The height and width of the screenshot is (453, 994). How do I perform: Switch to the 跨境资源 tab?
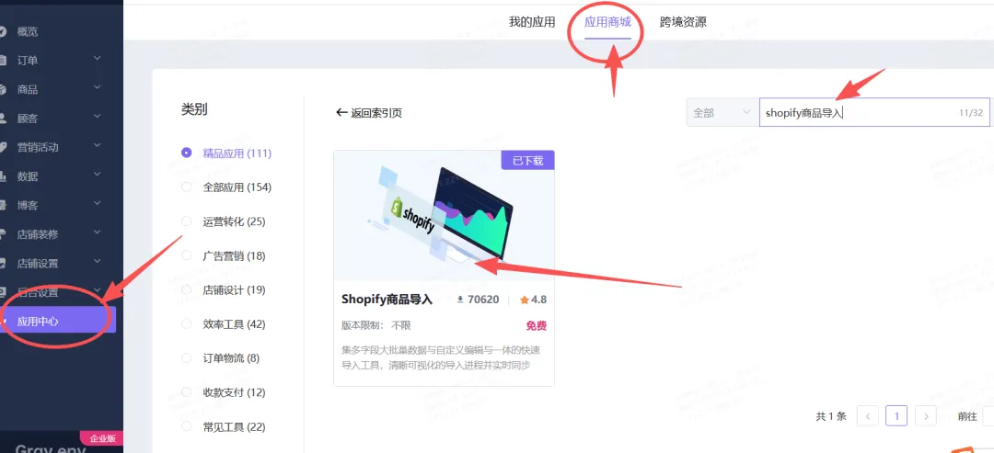pos(683,22)
